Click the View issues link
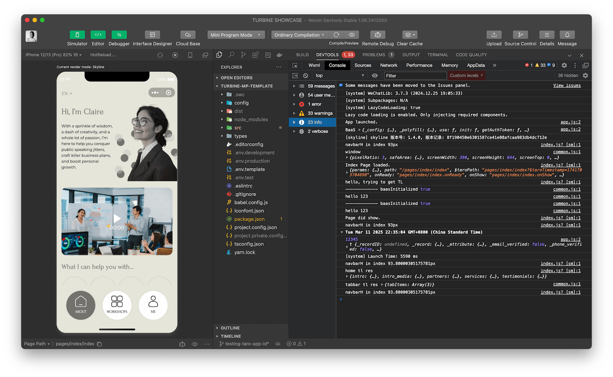This screenshot has height=377, width=613. click(x=567, y=85)
